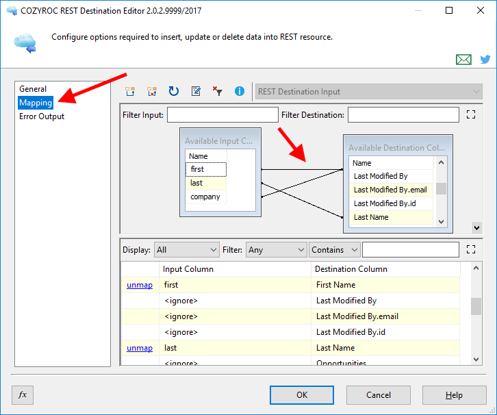Viewport: 497px width, 415px height.
Task: Click the OK button
Action: tap(301, 394)
